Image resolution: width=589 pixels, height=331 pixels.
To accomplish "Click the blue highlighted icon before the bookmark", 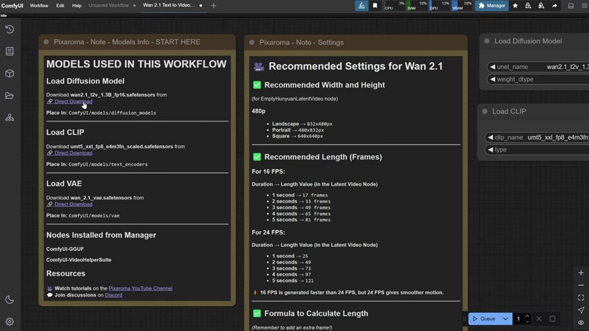I will coord(361,6).
